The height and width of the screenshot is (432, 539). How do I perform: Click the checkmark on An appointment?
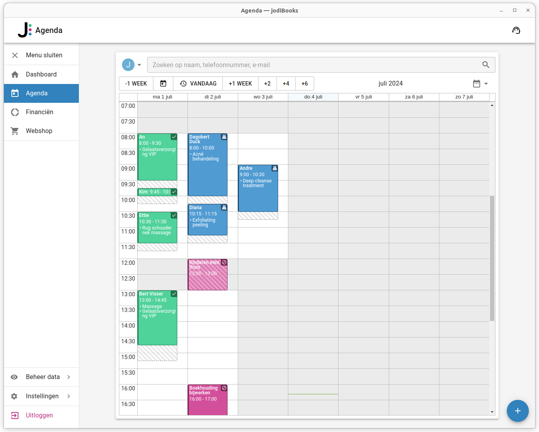point(174,137)
